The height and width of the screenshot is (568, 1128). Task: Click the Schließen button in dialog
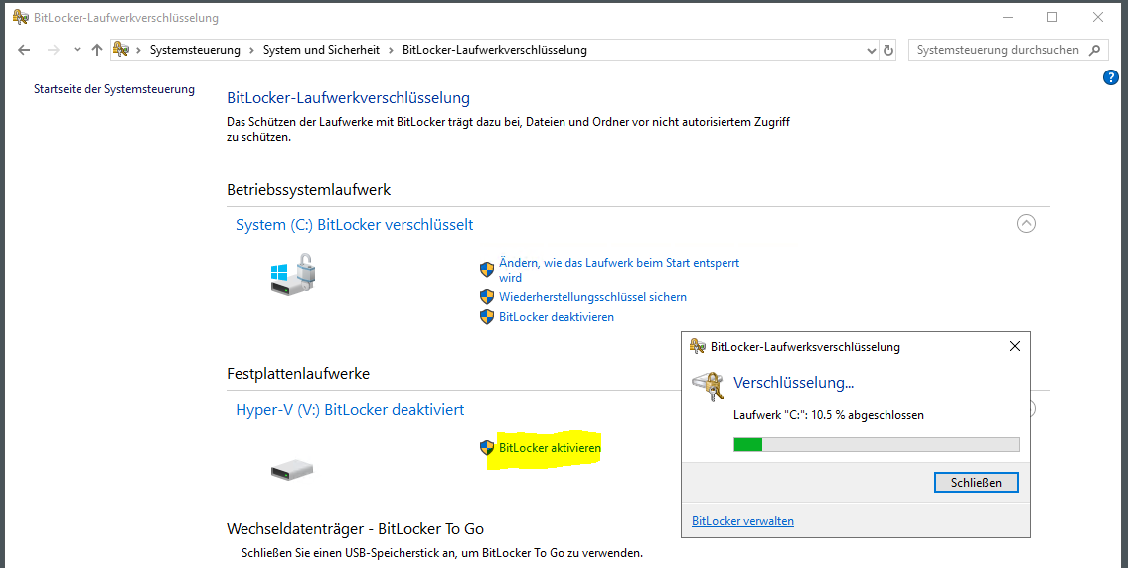[976, 482]
